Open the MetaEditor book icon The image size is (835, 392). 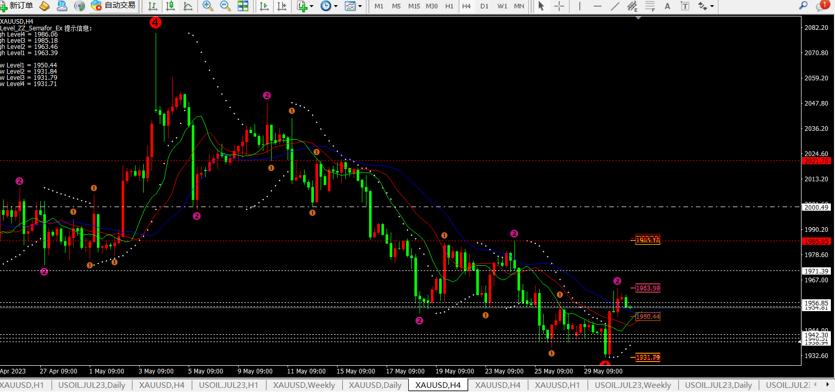click(45, 6)
